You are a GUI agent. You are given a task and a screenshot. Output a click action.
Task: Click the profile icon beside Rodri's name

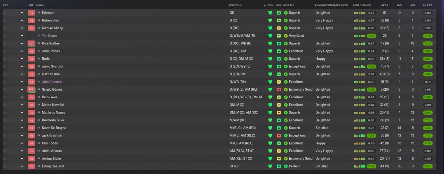39,59
